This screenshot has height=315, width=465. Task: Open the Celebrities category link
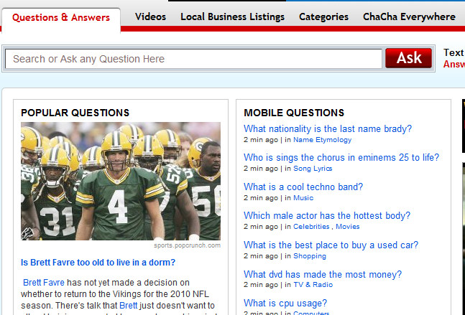(311, 227)
